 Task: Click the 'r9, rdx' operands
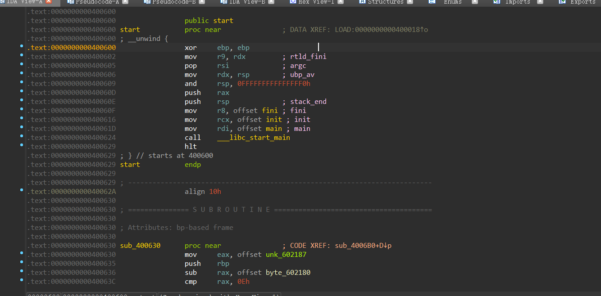(x=231, y=57)
